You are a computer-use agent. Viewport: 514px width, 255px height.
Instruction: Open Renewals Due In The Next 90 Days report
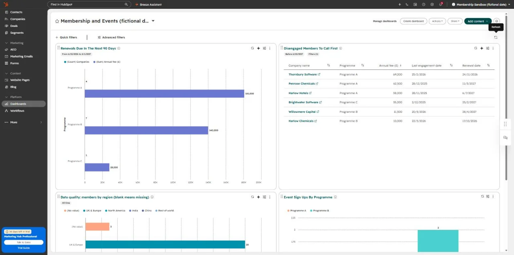coord(88,48)
